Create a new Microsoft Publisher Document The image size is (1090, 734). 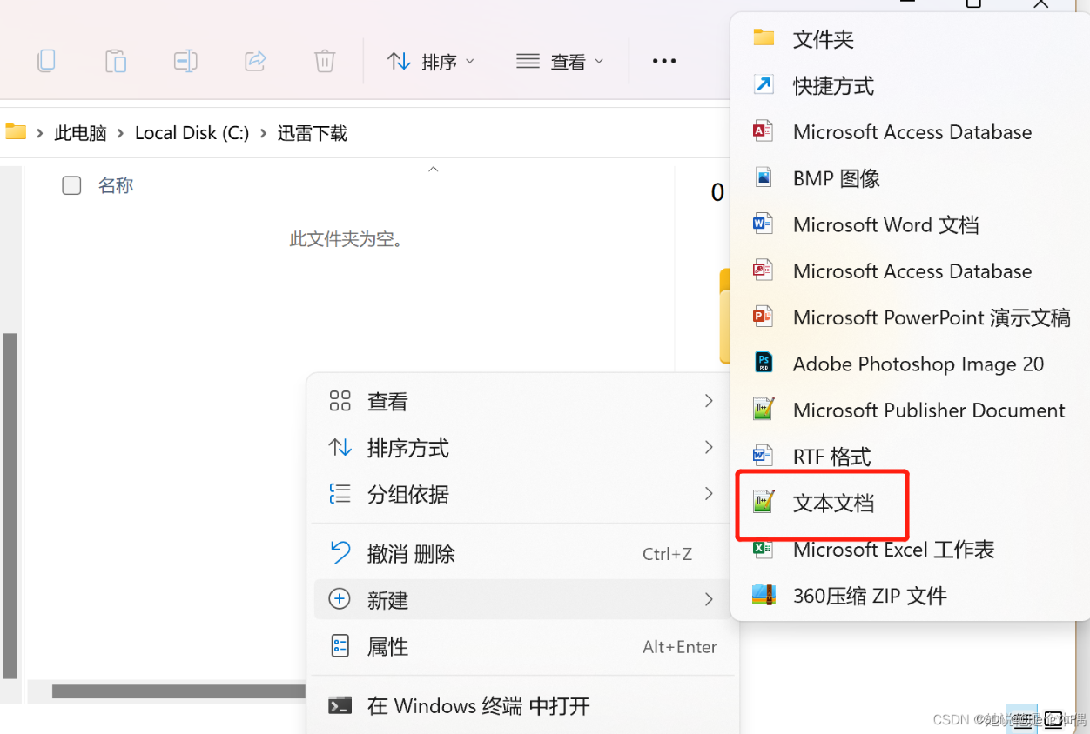909,410
